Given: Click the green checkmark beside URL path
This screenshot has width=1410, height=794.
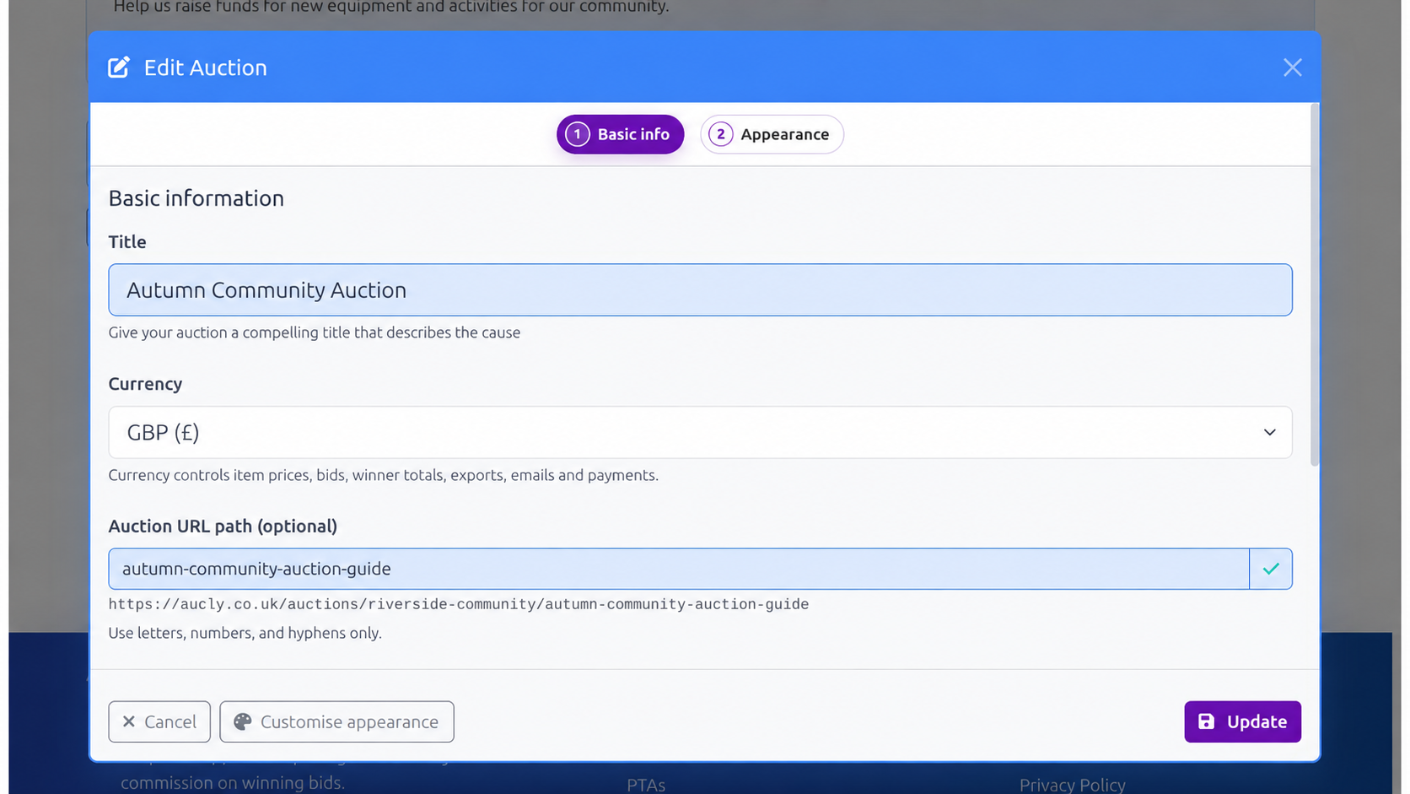Looking at the screenshot, I should (1271, 569).
